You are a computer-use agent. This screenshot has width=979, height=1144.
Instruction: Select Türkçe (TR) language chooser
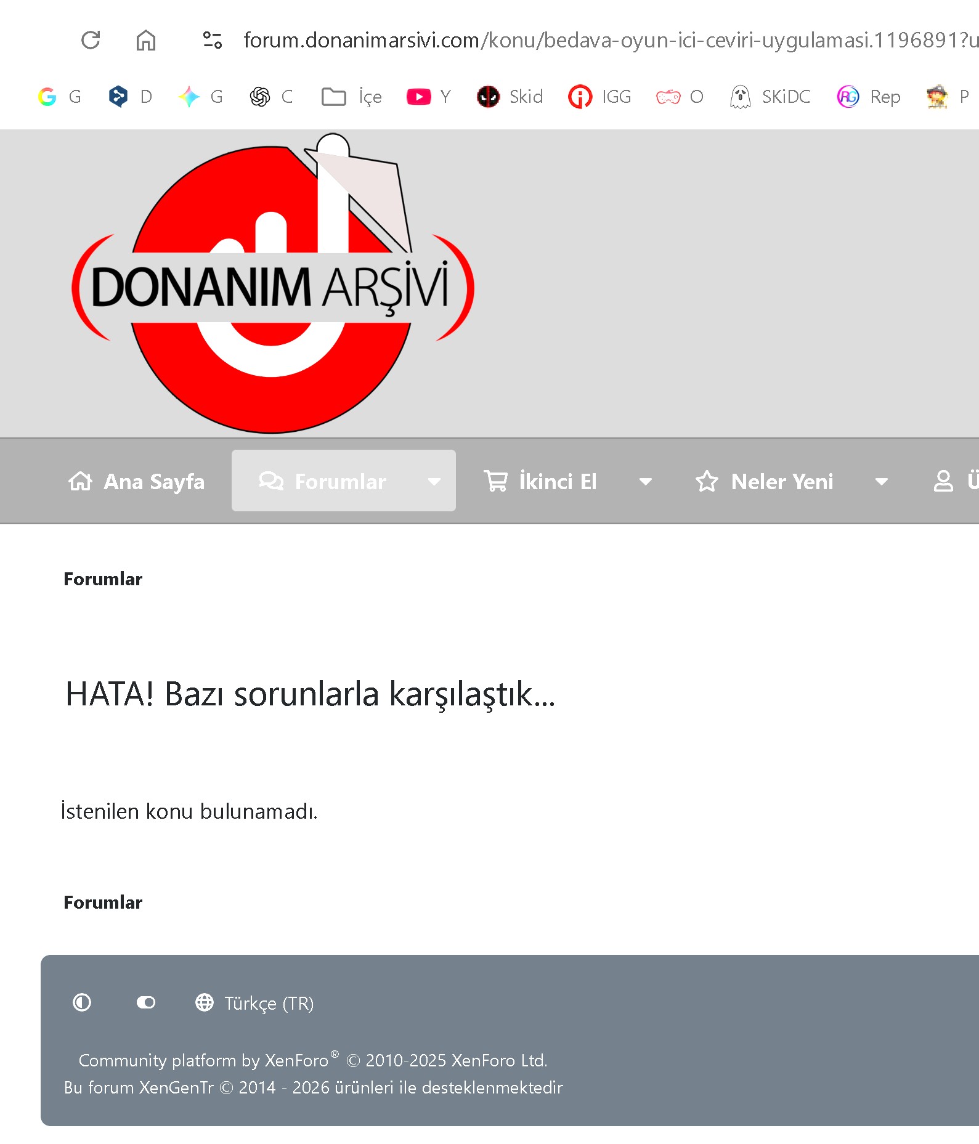pyautogui.click(x=255, y=1003)
